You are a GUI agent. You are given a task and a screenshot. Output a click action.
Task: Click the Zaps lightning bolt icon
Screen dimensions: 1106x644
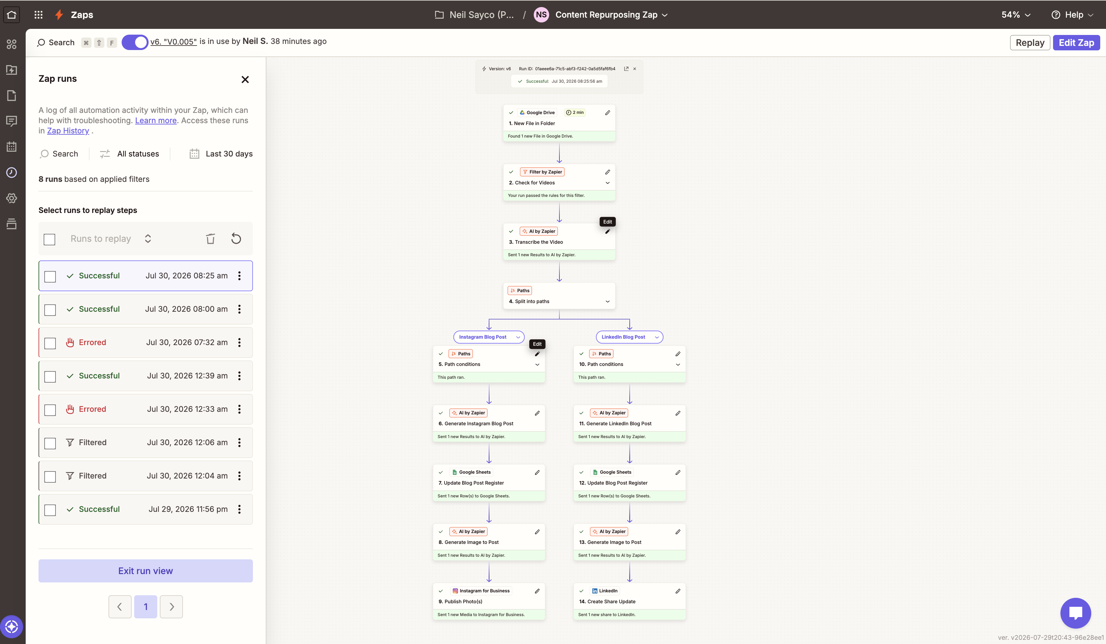click(x=59, y=14)
